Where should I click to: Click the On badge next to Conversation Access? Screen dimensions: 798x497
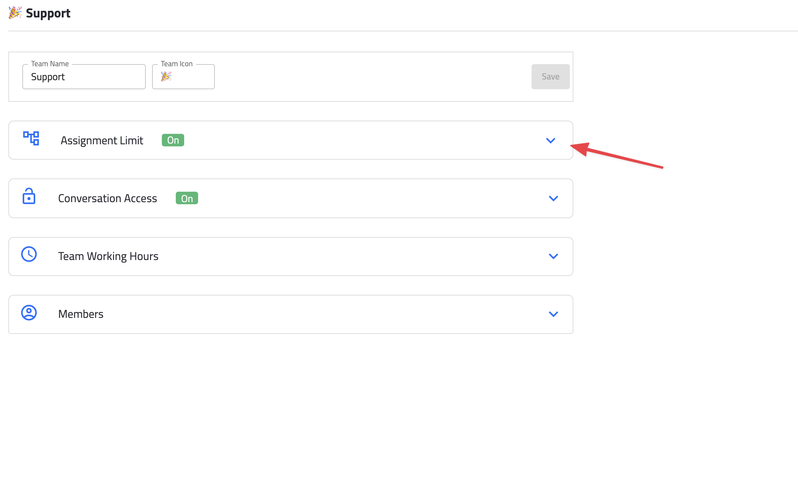point(187,198)
